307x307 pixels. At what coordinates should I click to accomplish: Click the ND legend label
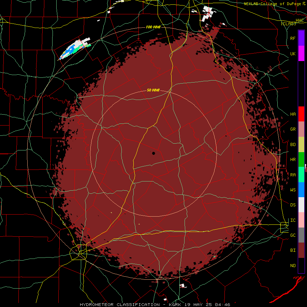coord(293,265)
